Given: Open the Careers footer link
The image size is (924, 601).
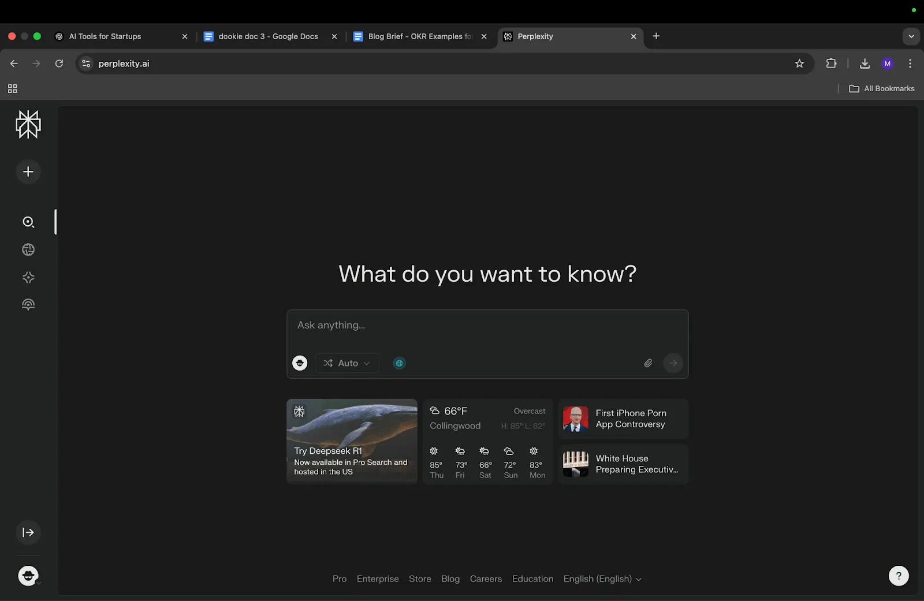Looking at the screenshot, I should (x=486, y=578).
